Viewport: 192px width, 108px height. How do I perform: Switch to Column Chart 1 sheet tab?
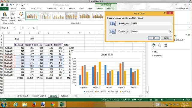pyautogui.click(x=39, y=96)
